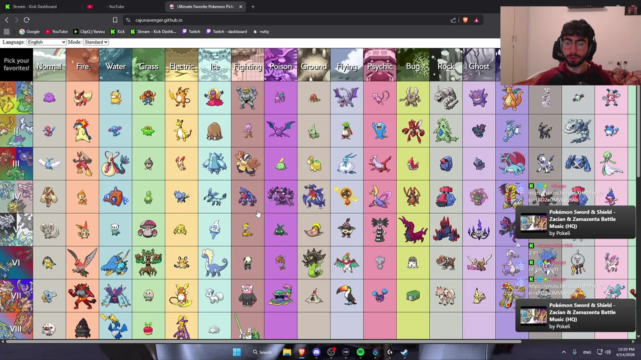641x360 pixels.
Task: Choose Milotic in the Water column
Action: click(116, 164)
